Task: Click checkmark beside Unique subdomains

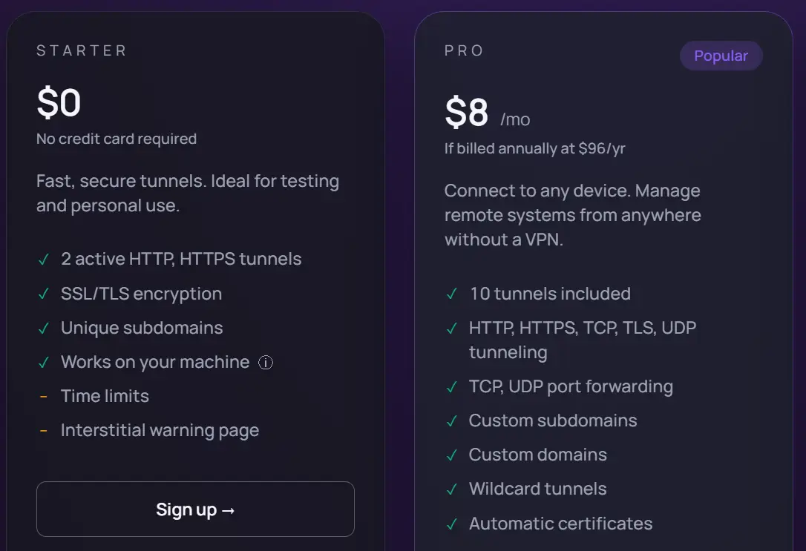Action: [x=44, y=328]
